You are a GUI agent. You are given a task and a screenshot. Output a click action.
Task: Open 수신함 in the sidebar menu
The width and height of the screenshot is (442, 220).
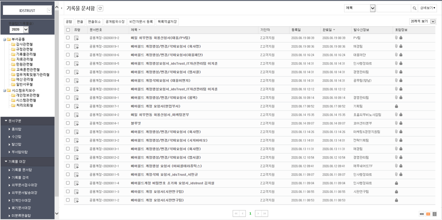point(18,137)
